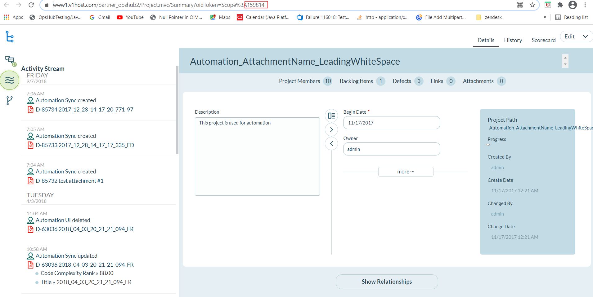
Task: Open the project tree icon in sidebar
Action: (10, 37)
